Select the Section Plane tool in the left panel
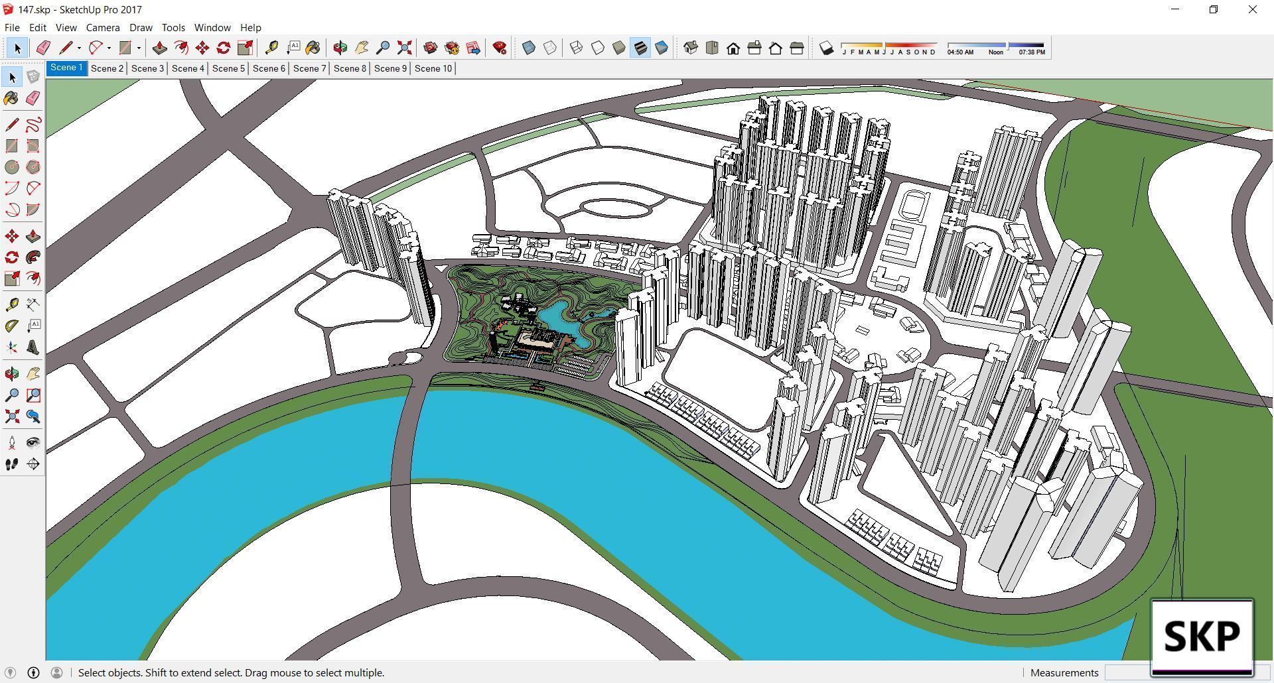The width and height of the screenshot is (1274, 683). 33,464
